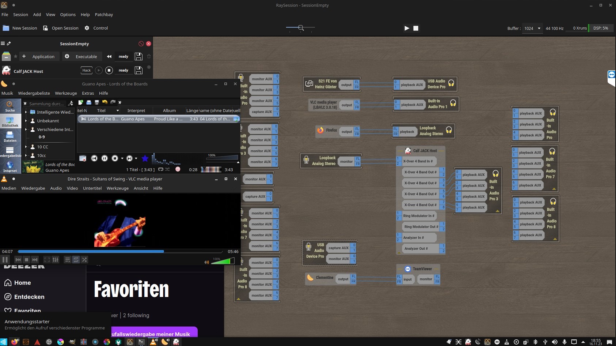Image resolution: width=616 pixels, height=346 pixels.
Task: Select the Lords of the Boards playlist row
Action: [159, 119]
